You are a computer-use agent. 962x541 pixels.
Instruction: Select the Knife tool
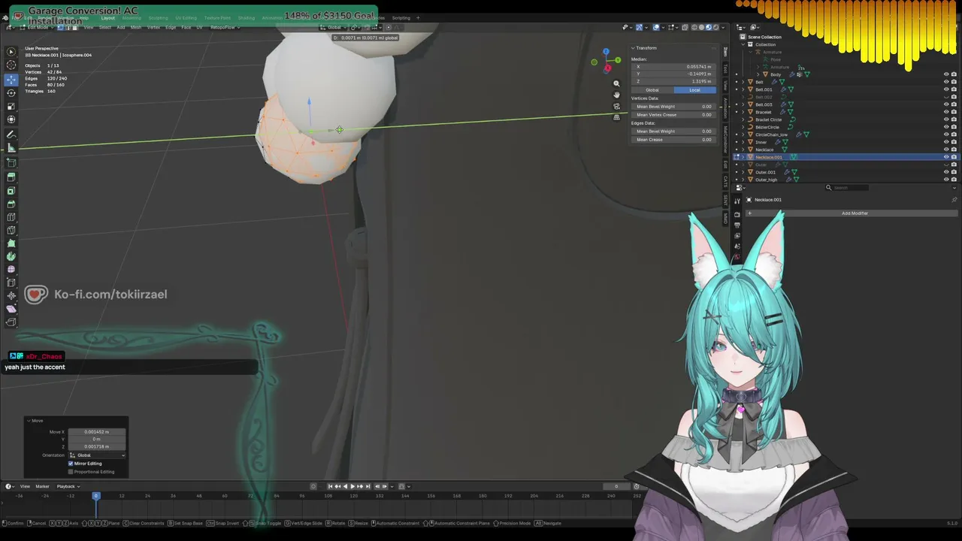[x=11, y=230]
